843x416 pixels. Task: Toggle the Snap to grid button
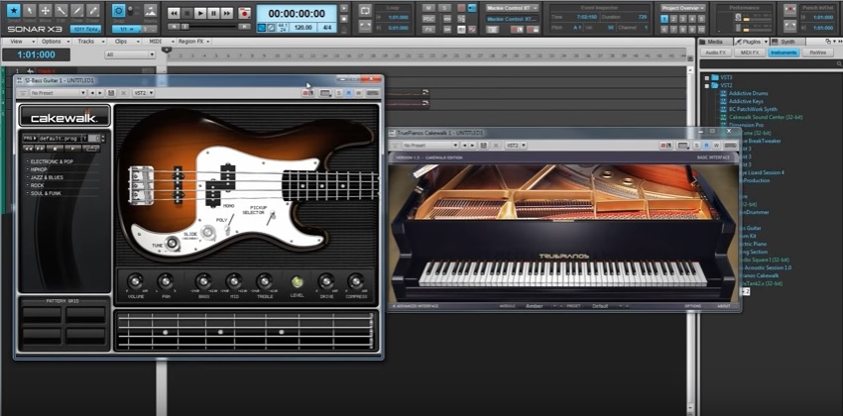119,10
